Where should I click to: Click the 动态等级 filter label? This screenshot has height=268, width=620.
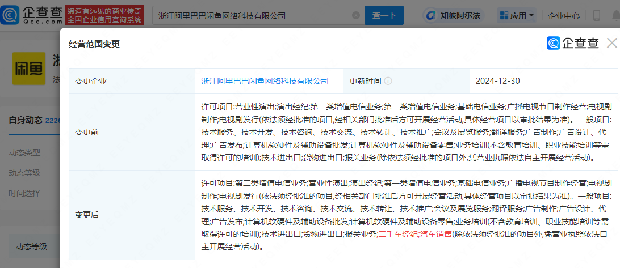pos(24,173)
